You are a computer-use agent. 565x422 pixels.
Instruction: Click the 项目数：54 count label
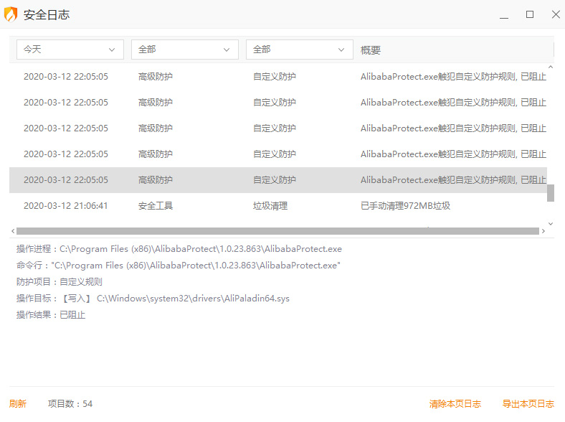pos(70,403)
